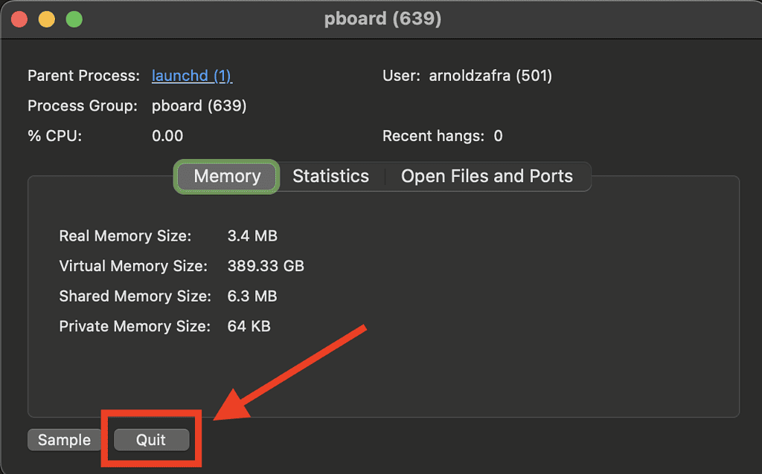Click the pboard (639) title bar
Image resolution: width=762 pixels, height=474 pixels.
383,19
